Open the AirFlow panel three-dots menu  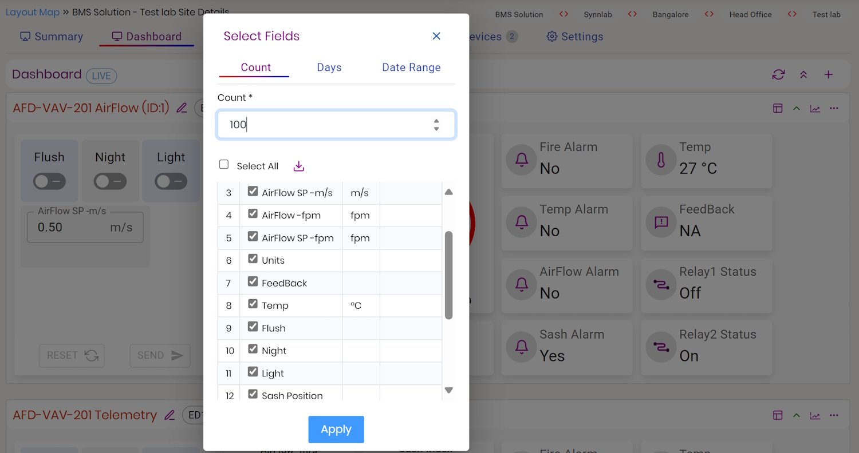pyautogui.click(x=834, y=108)
